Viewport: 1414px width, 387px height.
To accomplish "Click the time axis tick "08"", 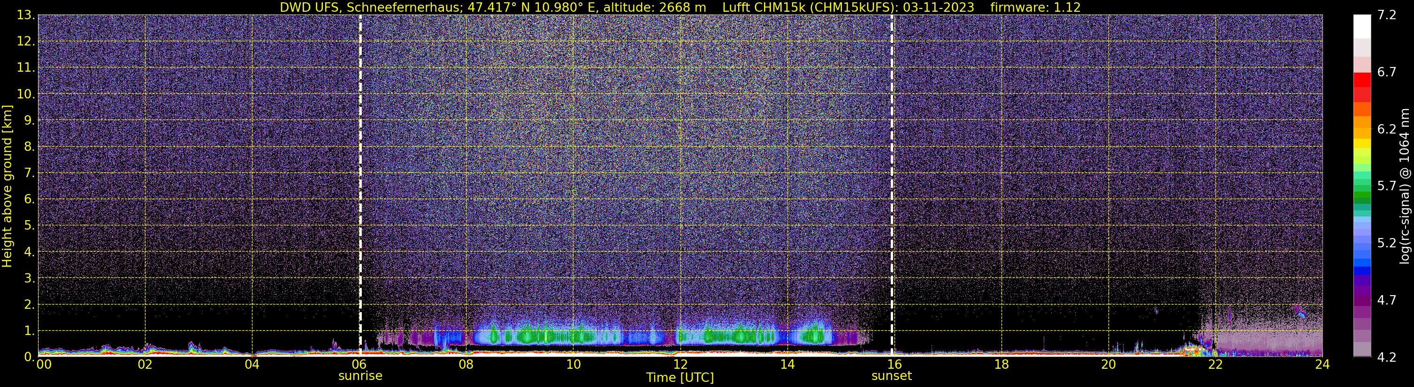I will click(x=466, y=365).
